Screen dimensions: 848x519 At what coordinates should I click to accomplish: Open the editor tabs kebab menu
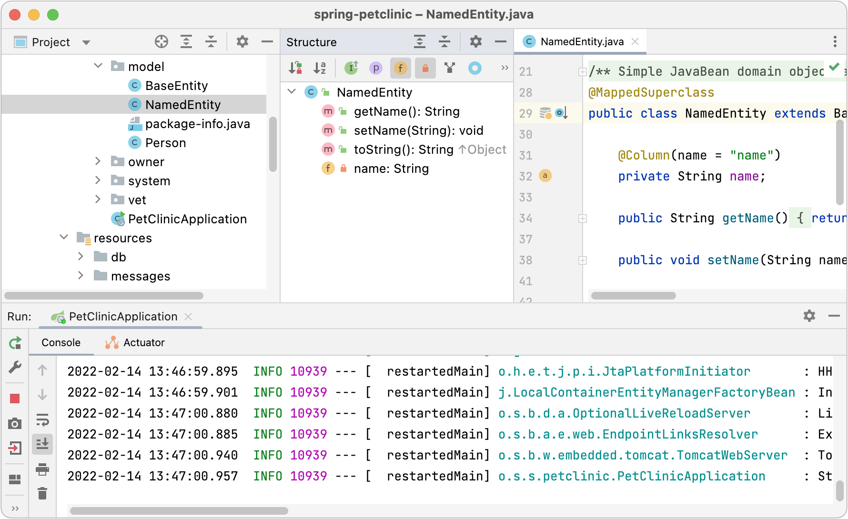pos(835,42)
